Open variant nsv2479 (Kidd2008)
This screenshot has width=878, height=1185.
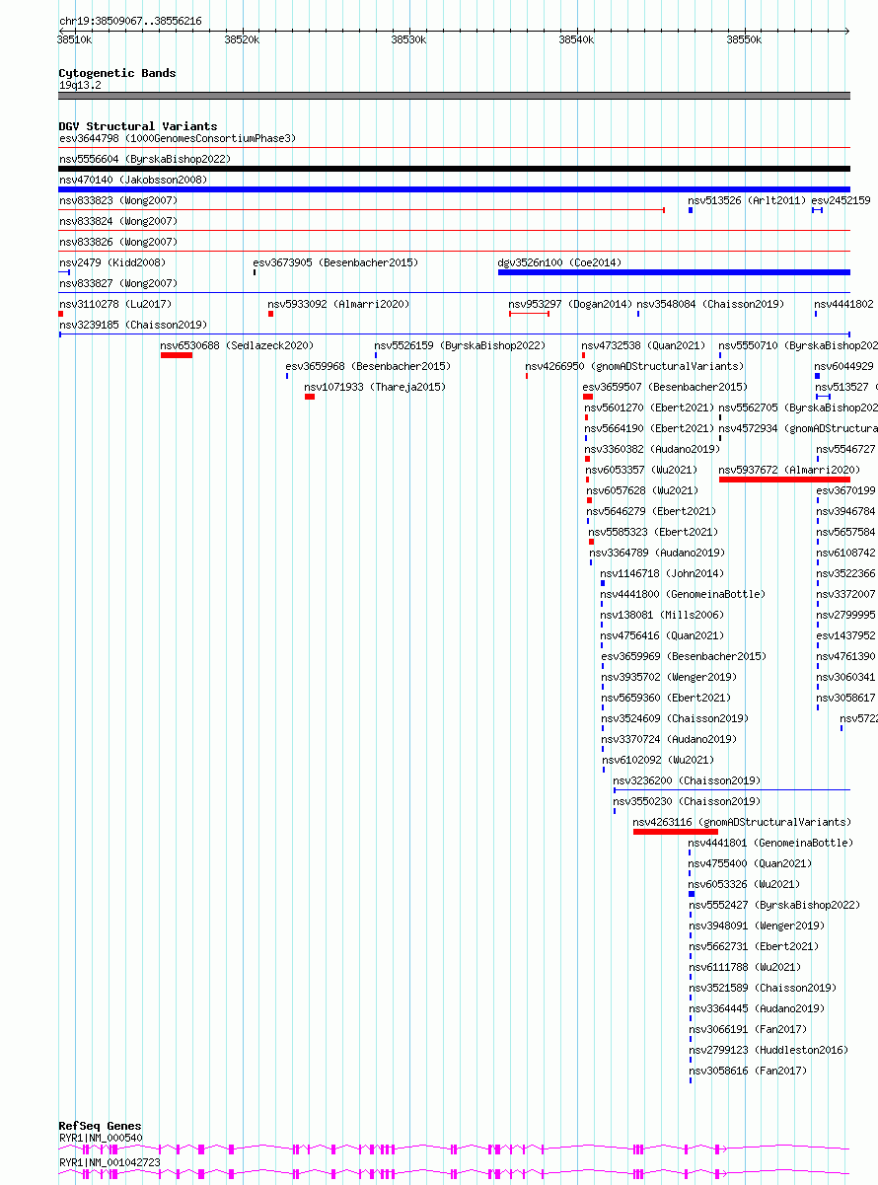(x=112, y=262)
